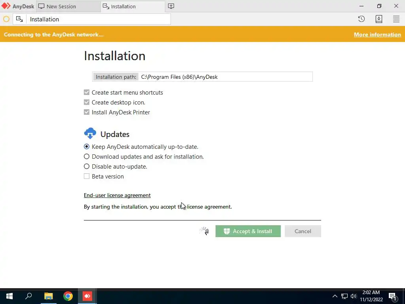Click the Installation address bar field
Screen dimensions: 405x304
click(98, 19)
